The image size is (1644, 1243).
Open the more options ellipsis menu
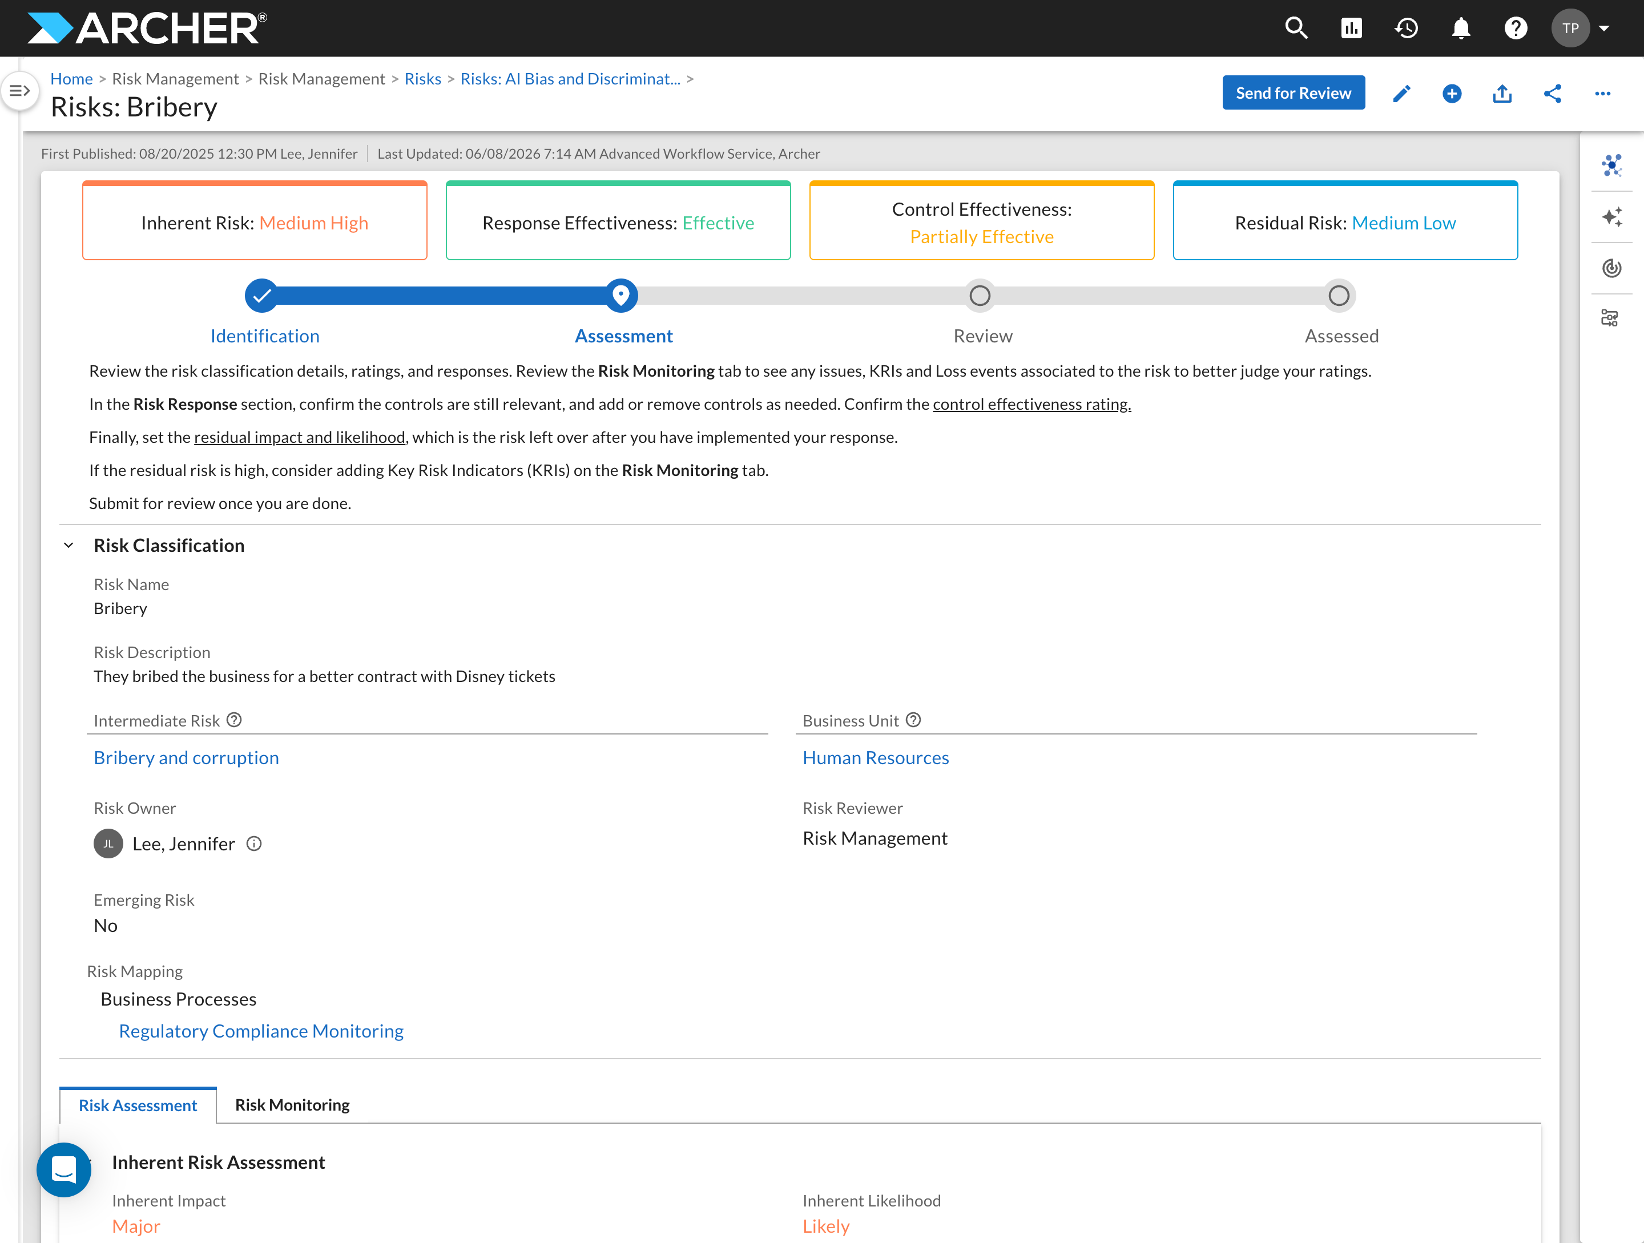coord(1602,93)
